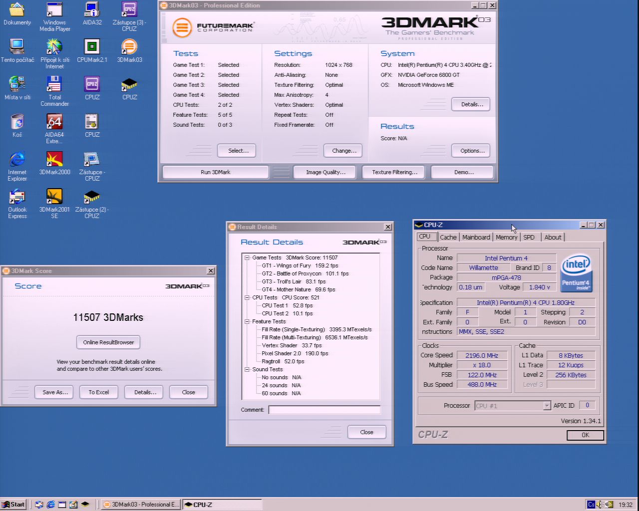
Task: Launch 3DMark2001 SE desktop shortcut
Action: click(54, 204)
